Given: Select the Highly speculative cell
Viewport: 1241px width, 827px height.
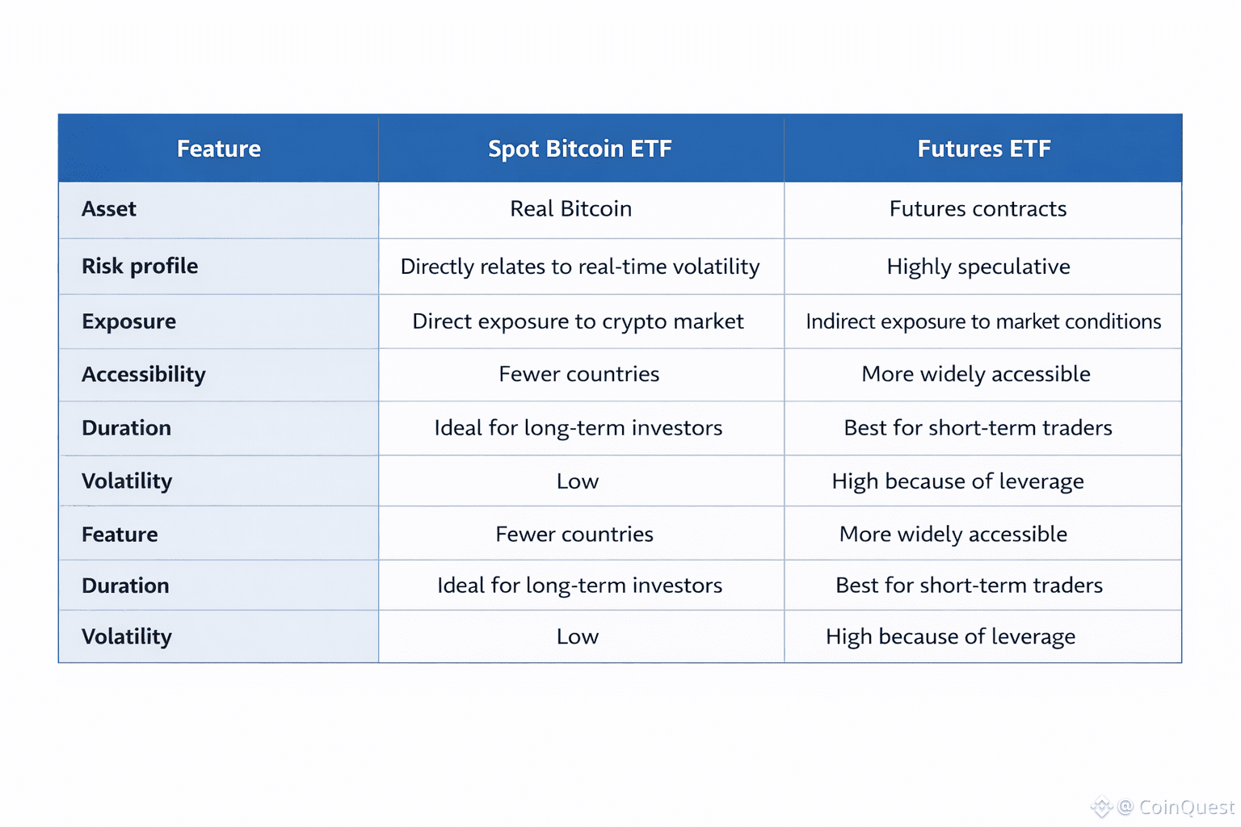Looking at the screenshot, I should (978, 267).
